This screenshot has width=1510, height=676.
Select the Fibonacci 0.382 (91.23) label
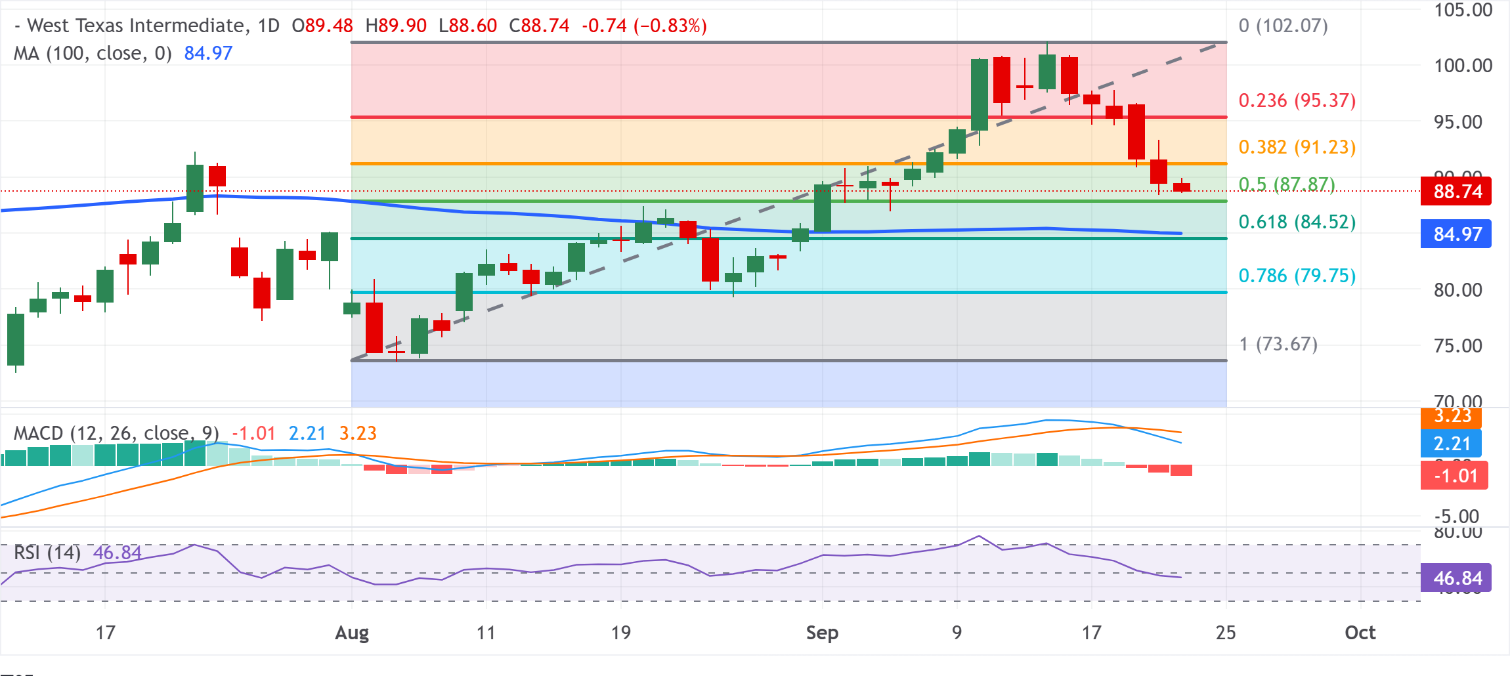[1297, 147]
